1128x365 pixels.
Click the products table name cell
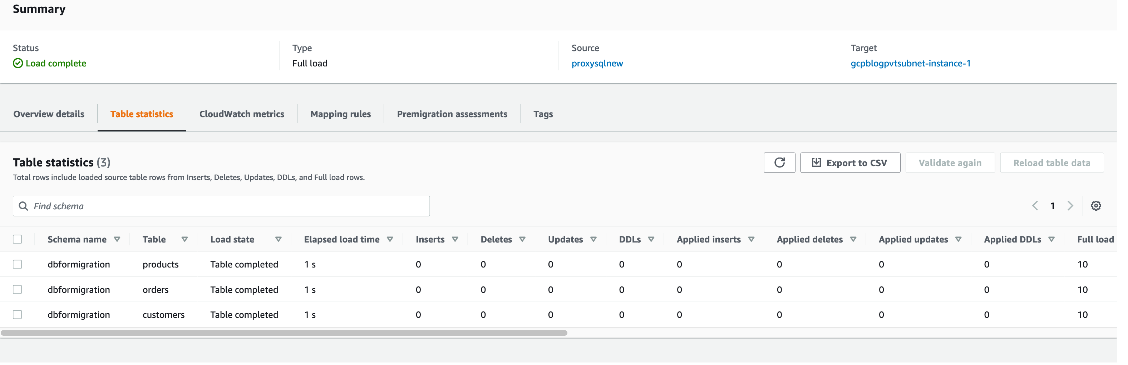click(162, 267)
